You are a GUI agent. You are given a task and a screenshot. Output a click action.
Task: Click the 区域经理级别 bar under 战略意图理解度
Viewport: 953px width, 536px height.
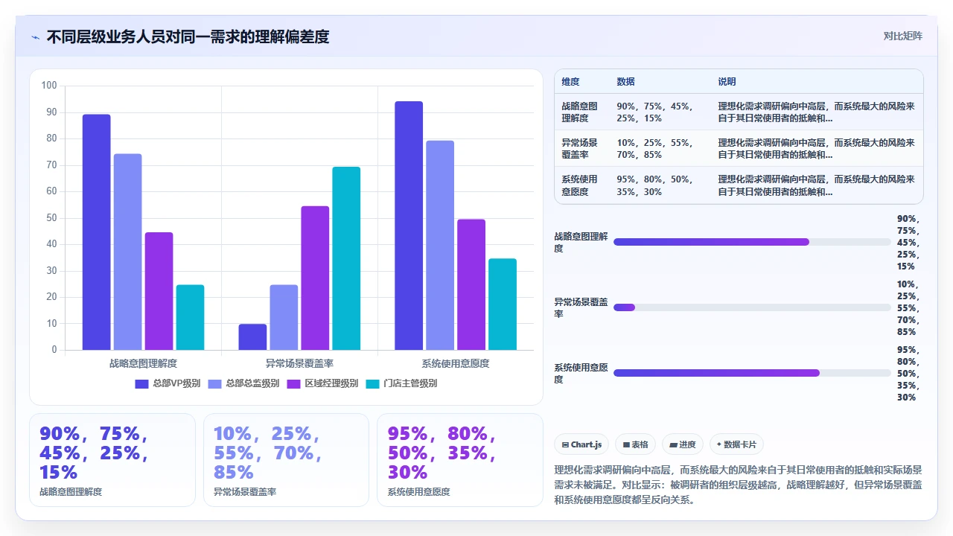[159, 291]
